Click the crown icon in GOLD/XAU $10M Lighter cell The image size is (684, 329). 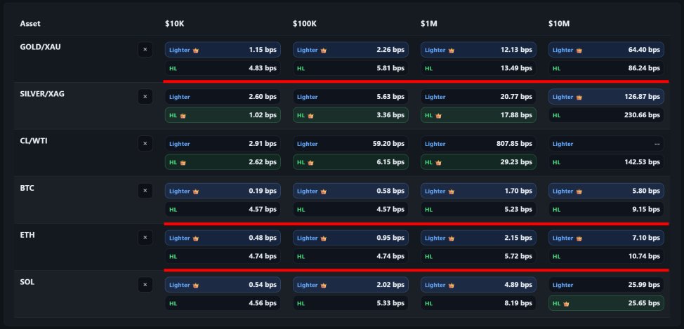[x=579, y=50]
